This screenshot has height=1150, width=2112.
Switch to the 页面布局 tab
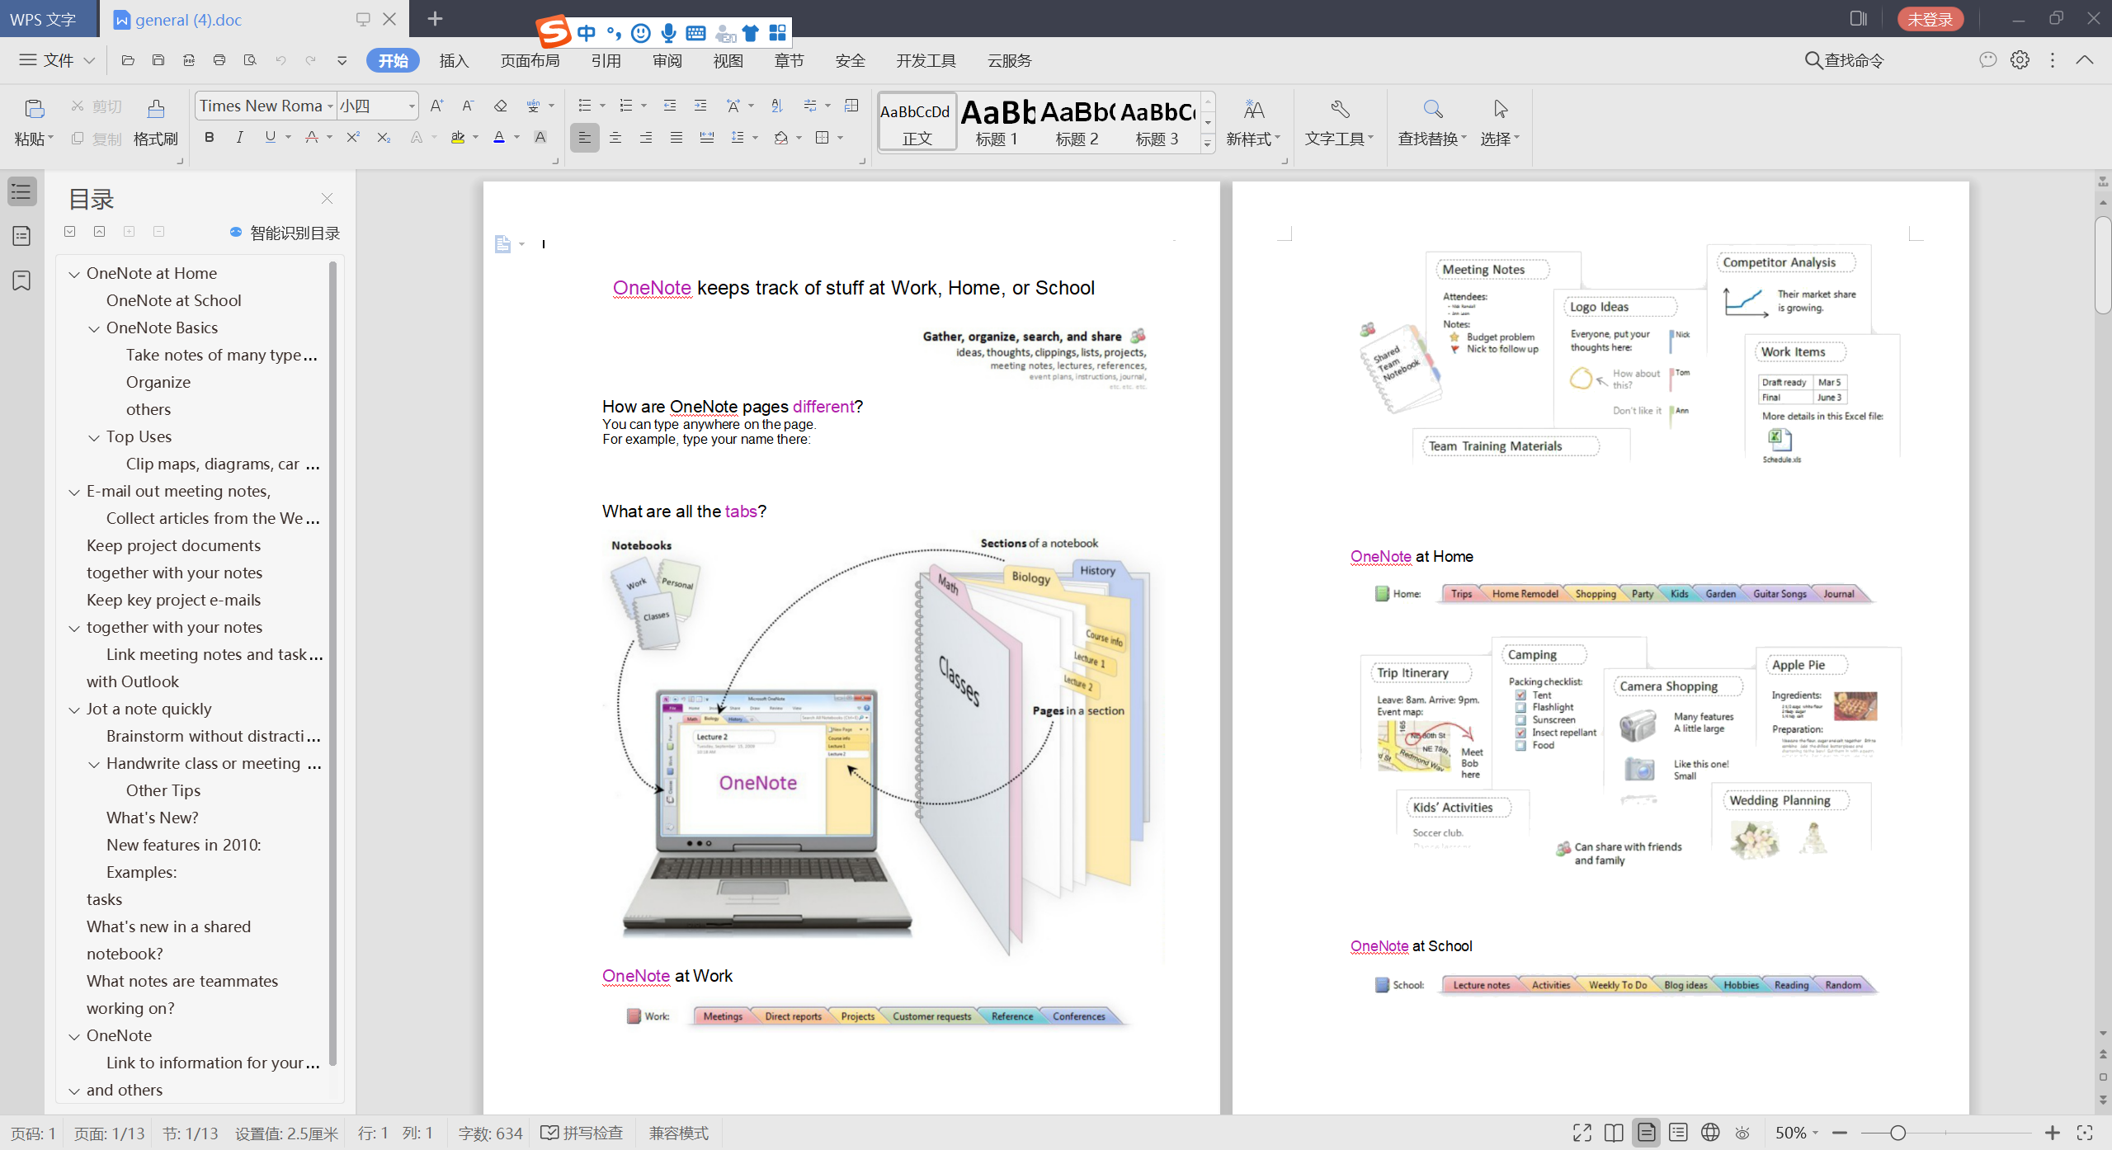pos(530,60)
